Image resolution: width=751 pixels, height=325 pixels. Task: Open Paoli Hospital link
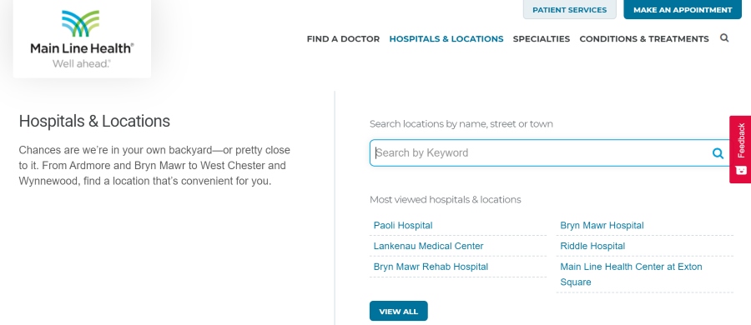[x=403, y=226]
